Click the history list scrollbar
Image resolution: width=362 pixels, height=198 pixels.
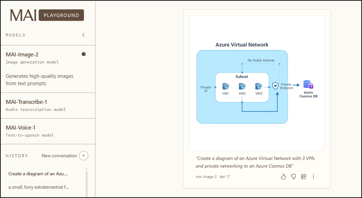[87, 182]
